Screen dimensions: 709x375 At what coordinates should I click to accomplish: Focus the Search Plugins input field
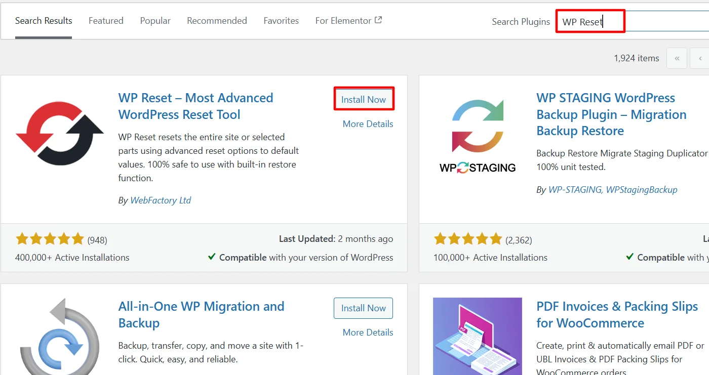pyautogui.click(x=633, y=22)
